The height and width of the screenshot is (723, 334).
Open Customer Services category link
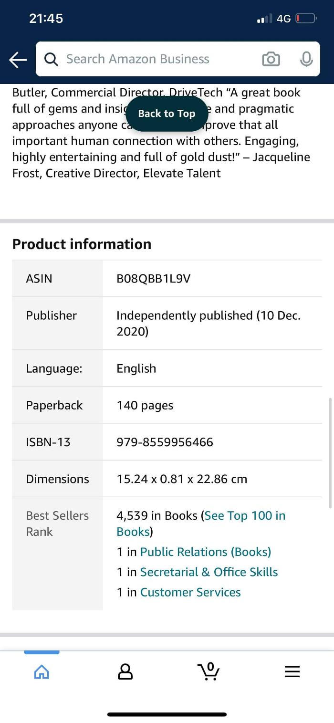[190, 592]
